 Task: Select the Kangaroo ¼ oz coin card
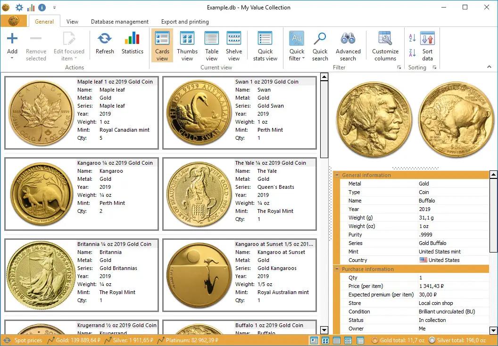tap(82, 194)
